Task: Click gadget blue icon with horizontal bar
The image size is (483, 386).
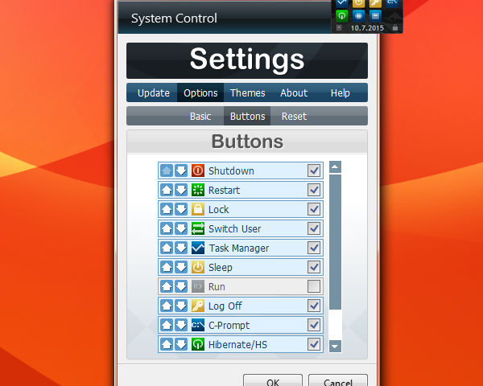Action: coord(375,16)
